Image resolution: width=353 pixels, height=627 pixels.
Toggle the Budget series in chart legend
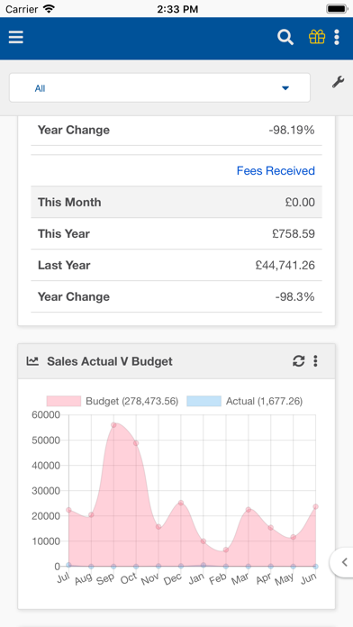tap(113, 401)
